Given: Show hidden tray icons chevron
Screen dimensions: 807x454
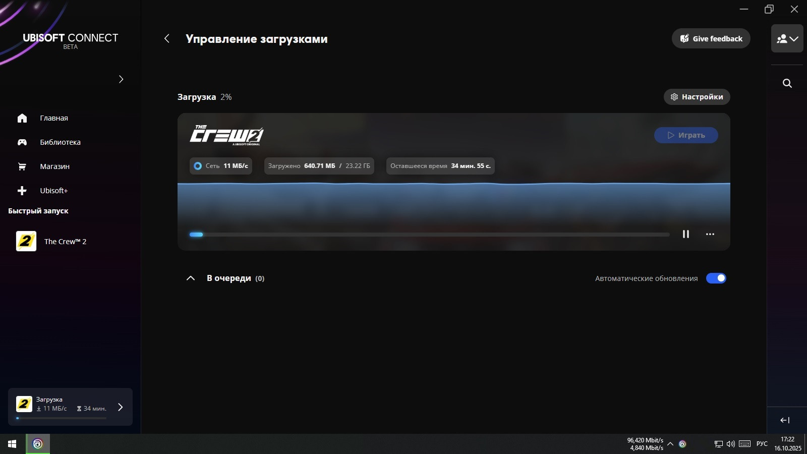Looking at the screenshot, I should 670,444.
